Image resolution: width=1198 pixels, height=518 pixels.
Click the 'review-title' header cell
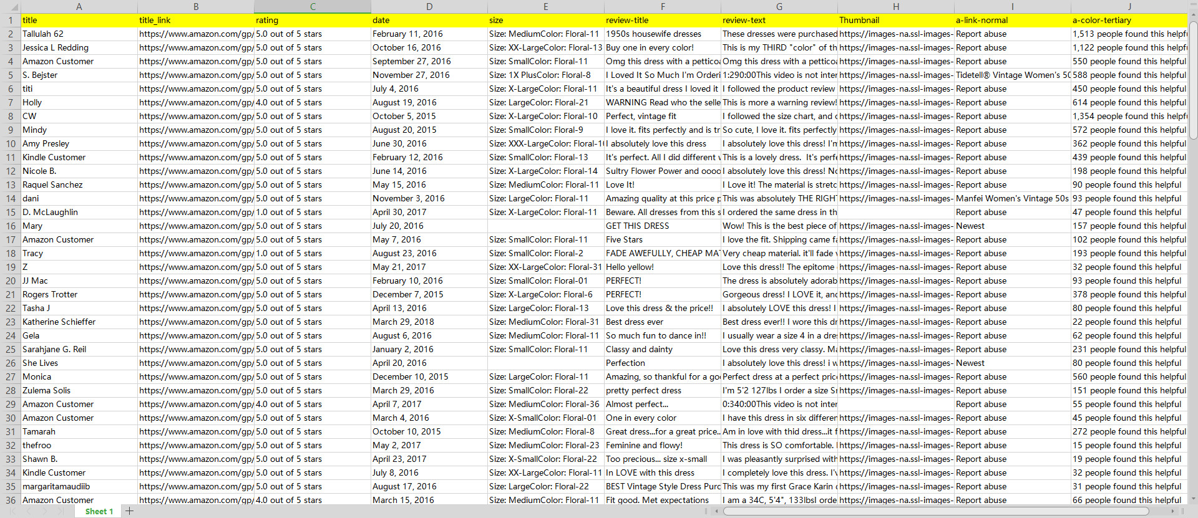(663, 20)
